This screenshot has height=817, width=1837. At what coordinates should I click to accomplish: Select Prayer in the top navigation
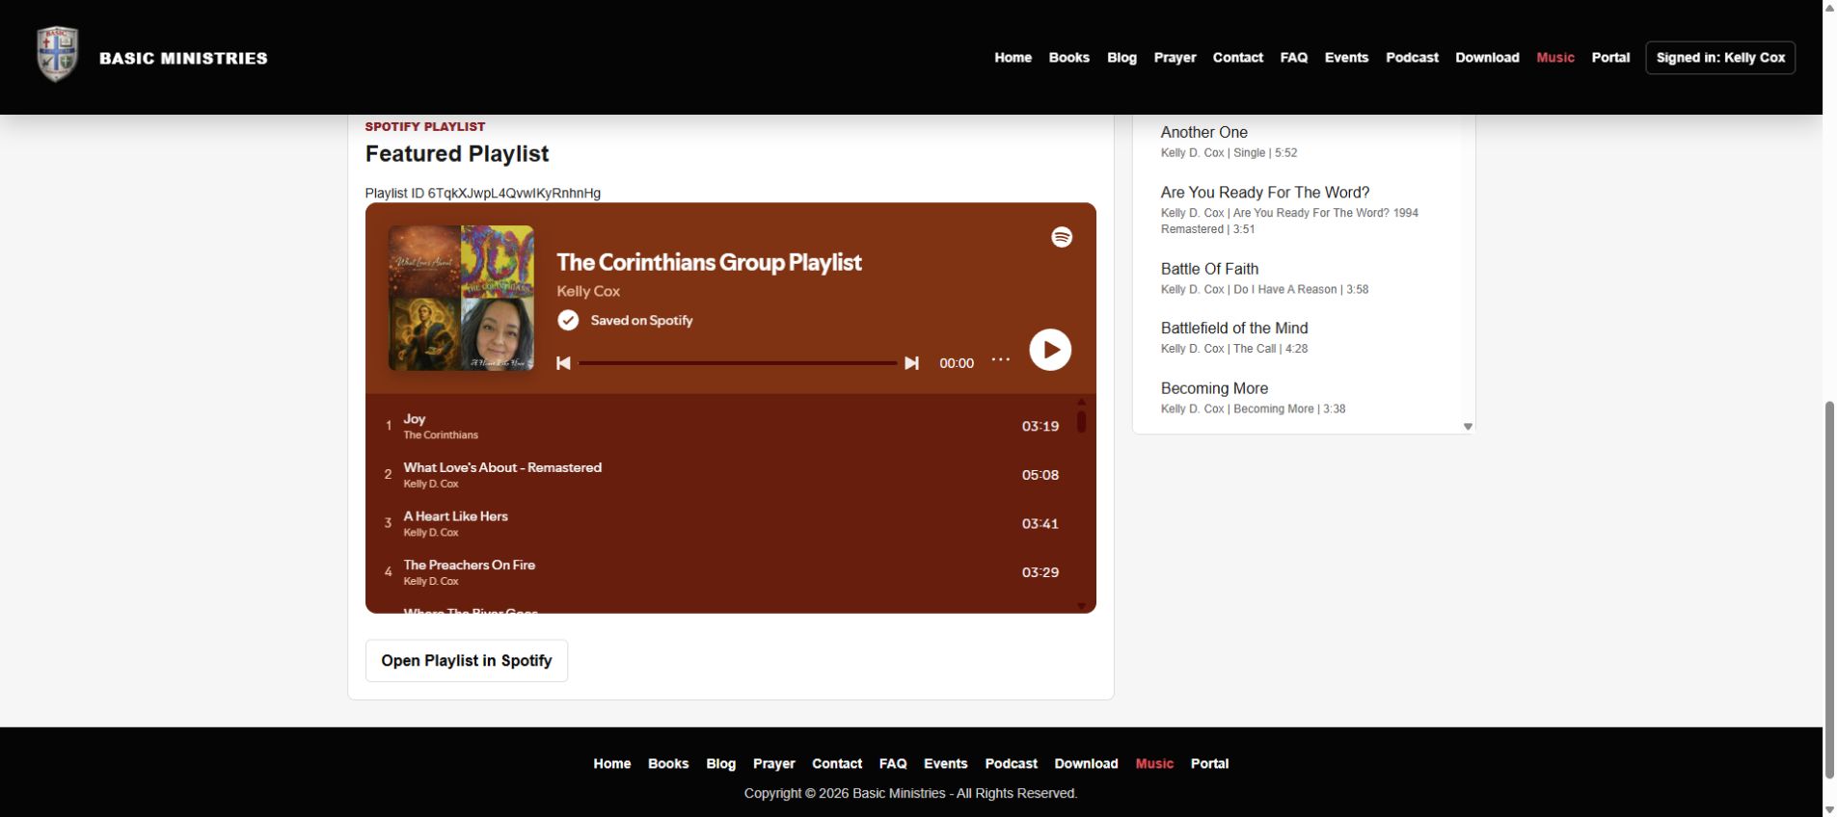1175,58
